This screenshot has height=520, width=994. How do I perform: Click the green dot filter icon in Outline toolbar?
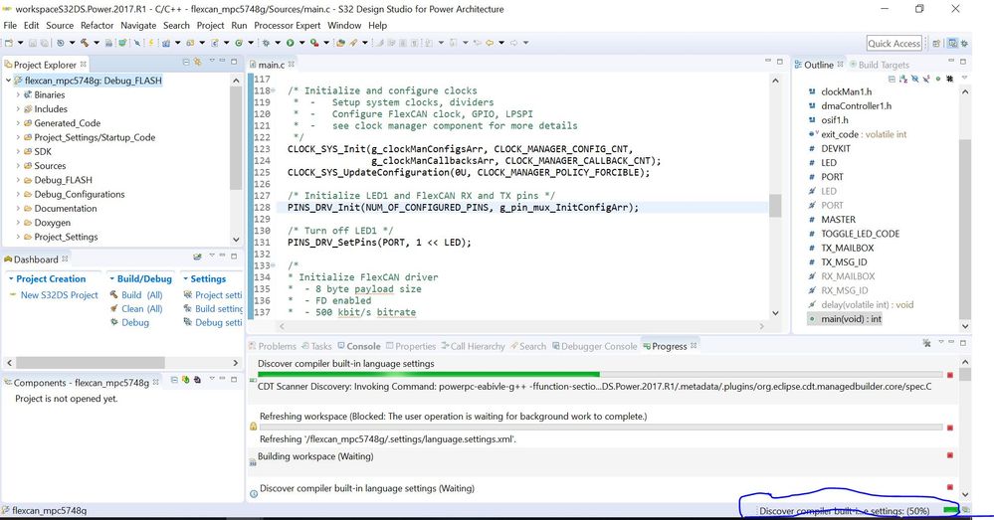(938, 79)
